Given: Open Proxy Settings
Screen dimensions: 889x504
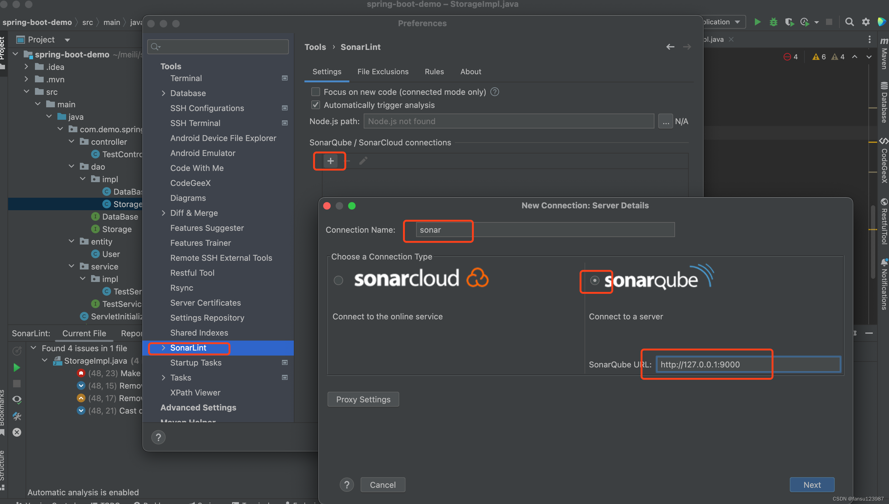Looking at the screenshot, I should (363, 400).
